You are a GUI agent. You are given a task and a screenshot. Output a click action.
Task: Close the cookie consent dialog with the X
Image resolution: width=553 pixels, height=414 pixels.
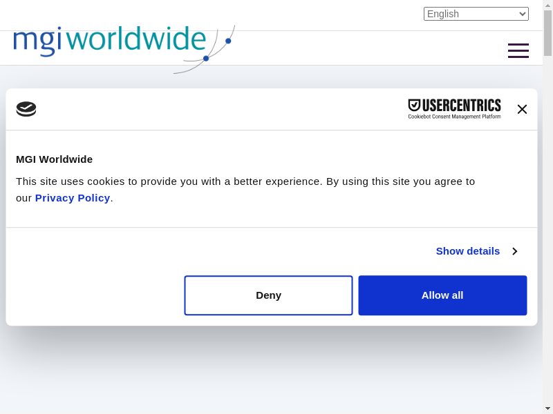tap(522, 109)
